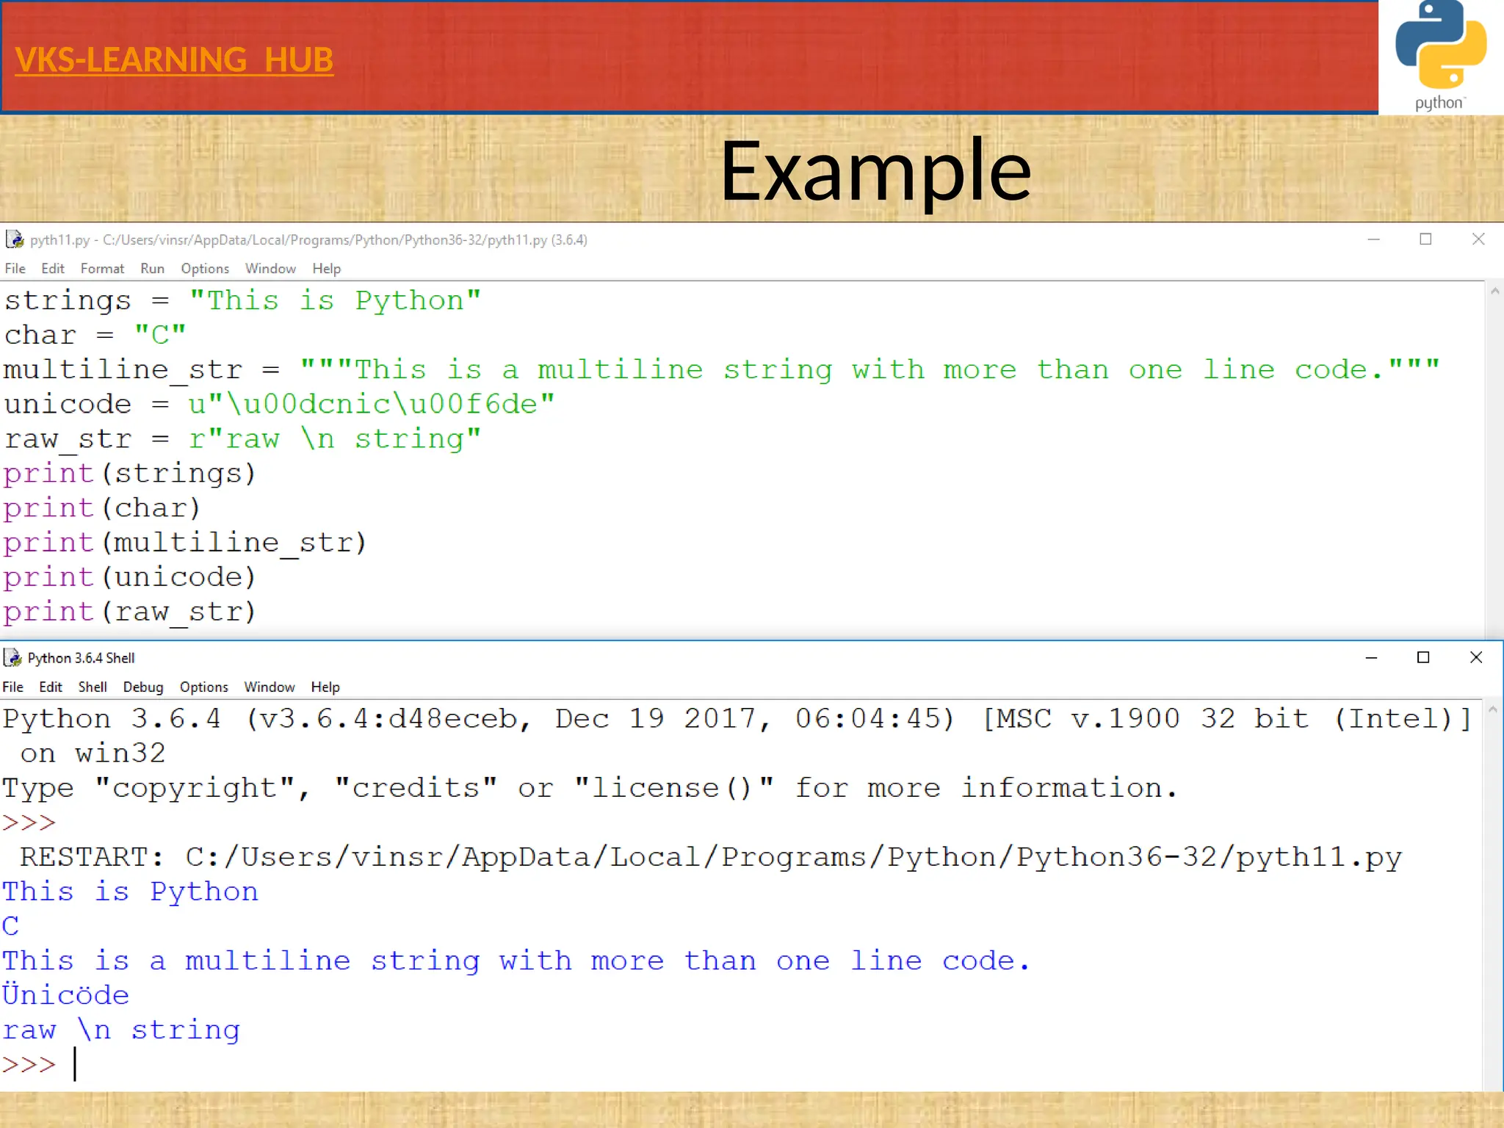This screenshot has height=1128, width=1504.
Task: Click the RESTART path line in Shell
Action: click(x=711, y=858)
